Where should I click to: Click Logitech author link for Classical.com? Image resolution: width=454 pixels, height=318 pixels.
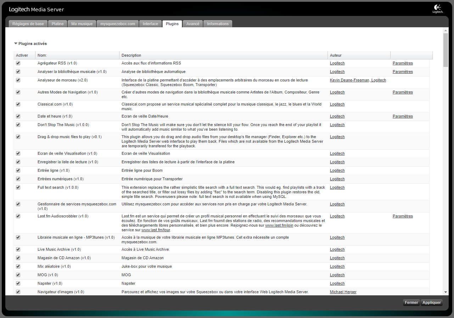point(337,104)
